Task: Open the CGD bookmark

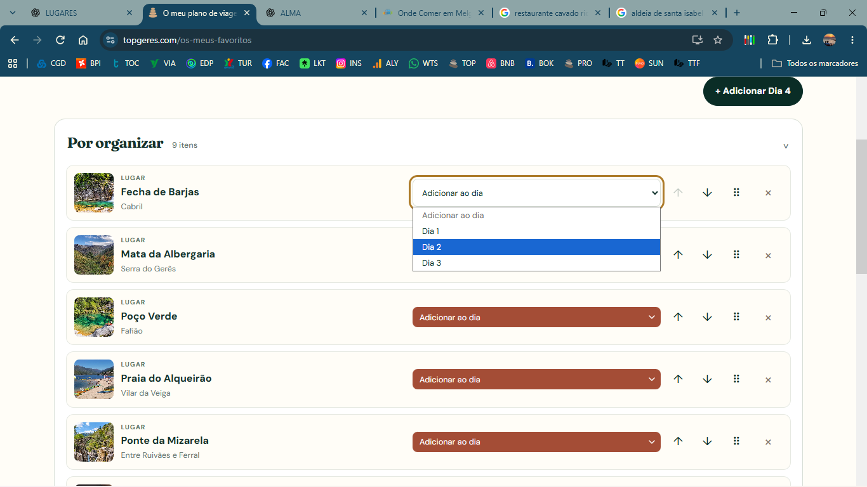Action: pos(51,63)
